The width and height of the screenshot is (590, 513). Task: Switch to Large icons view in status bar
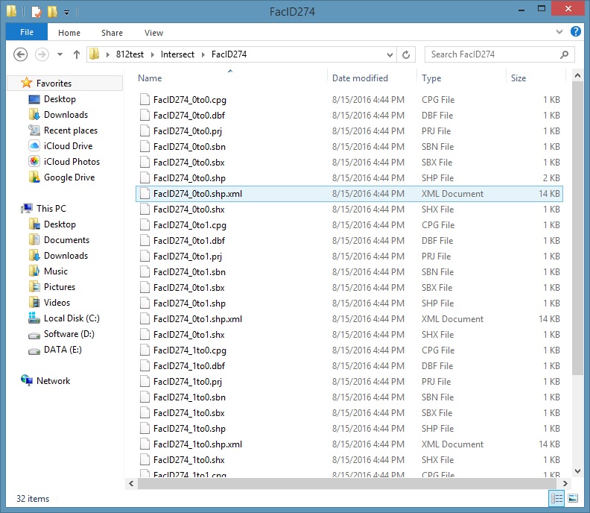pyautogui.click(x=573, y=499)
